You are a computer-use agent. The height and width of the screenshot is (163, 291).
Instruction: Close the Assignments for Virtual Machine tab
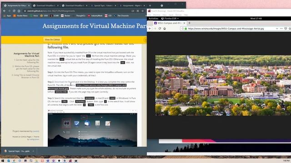(x=29, y=6)
